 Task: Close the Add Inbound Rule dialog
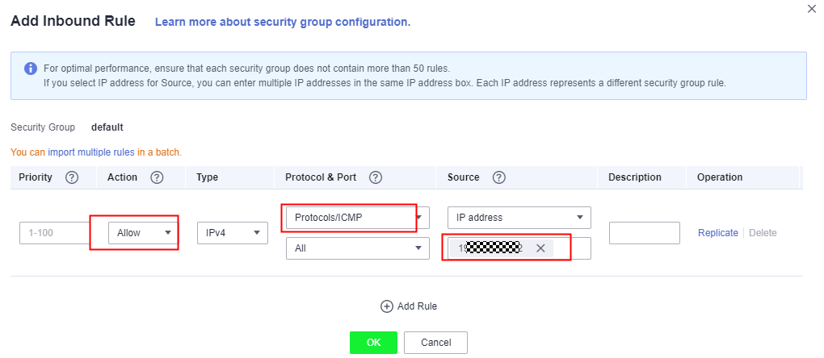coord(811,9)
